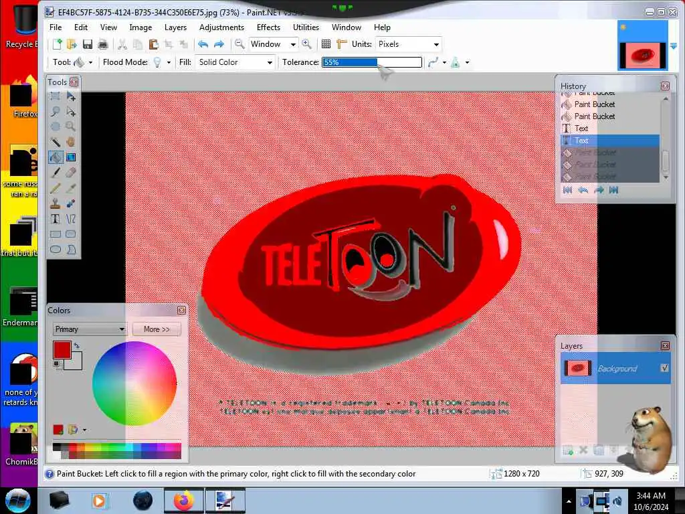Screen dimensions: 685x514
Task: Select the Clone Stamp tool
Action: pyautogui.click(x=56, y=203)
